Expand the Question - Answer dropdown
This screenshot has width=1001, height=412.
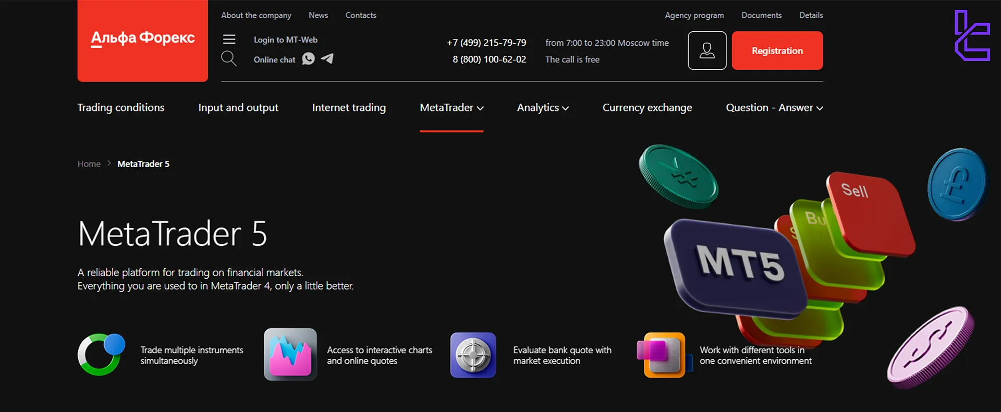tap(774, 108)
